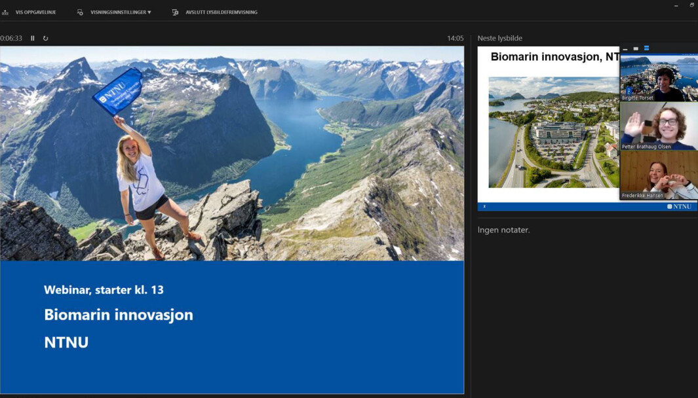698x398 pixels.
Task: Click the Frederikke Hansen name label
Action: [x=642, y=195]
